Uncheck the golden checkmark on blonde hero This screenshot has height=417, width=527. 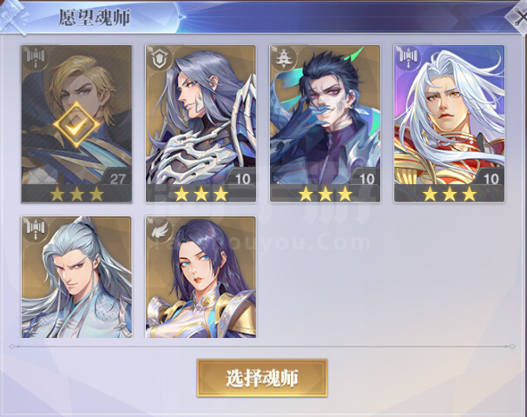[x=76, y=124]
